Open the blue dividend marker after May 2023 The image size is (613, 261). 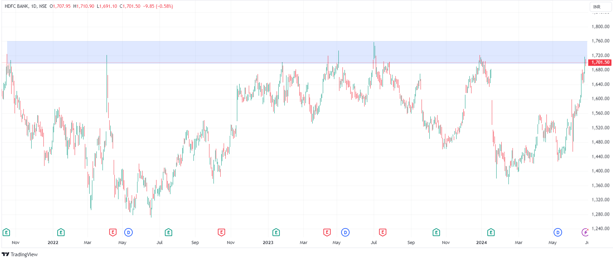point(345,232)
